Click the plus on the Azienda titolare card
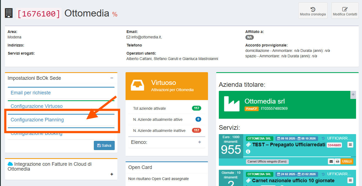Screen dimensions: 362x186 tap(353, 95)
